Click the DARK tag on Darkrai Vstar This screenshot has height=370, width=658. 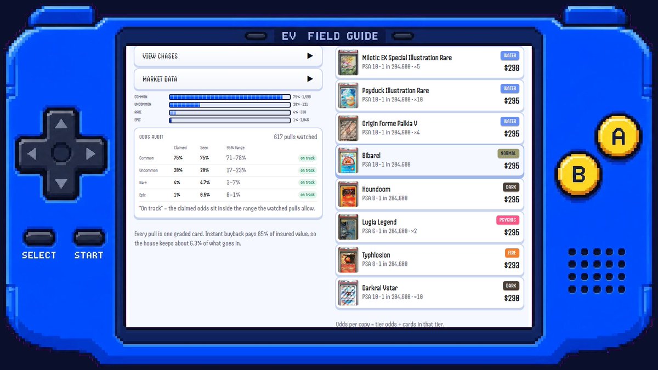(x=511, y=286)
